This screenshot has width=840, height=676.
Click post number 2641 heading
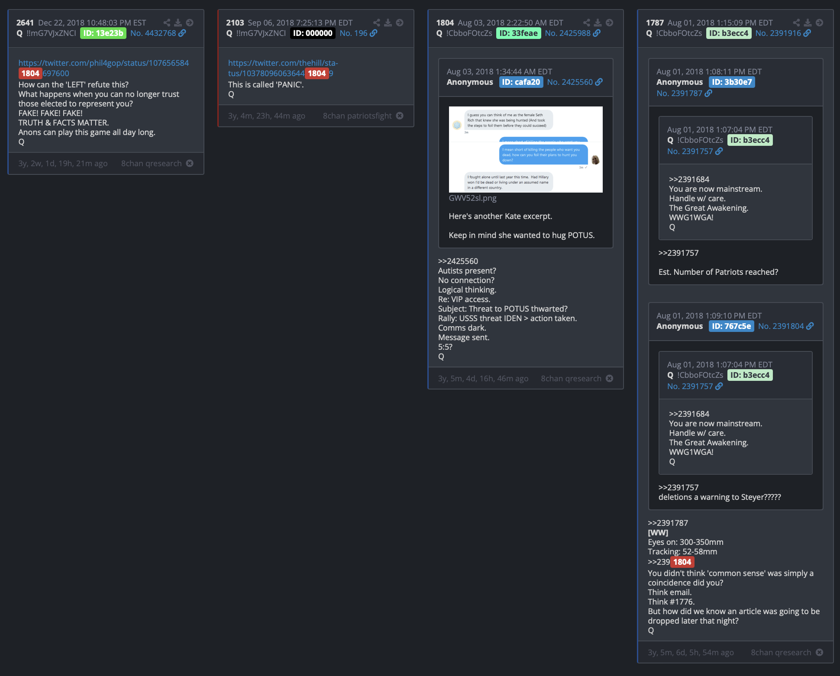click(25, 23)
